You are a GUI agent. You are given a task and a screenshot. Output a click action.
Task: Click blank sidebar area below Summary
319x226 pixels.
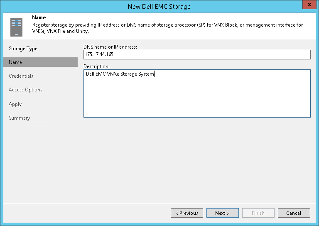coord(40,162)
